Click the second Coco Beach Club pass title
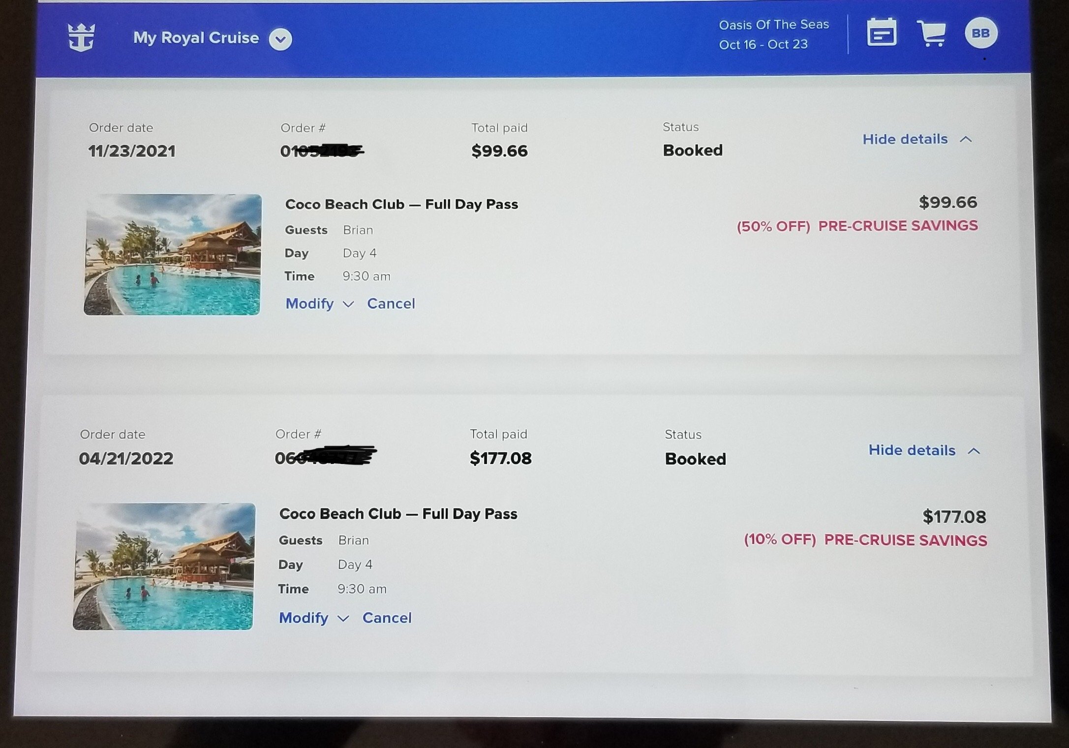The image size is (1069, 748). pos(398,514)
